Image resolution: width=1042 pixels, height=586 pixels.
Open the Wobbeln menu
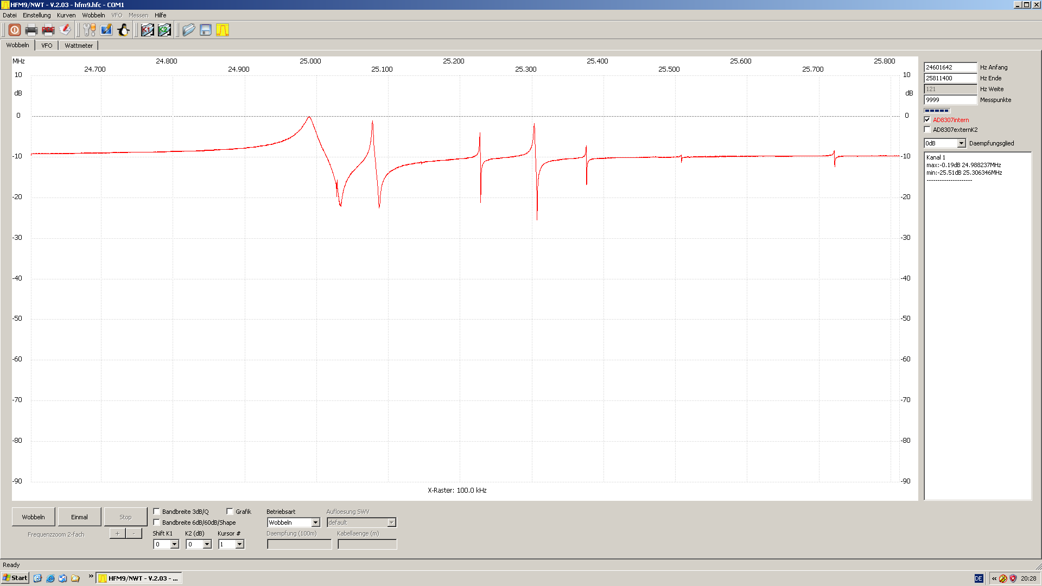(x=93, y=15)
